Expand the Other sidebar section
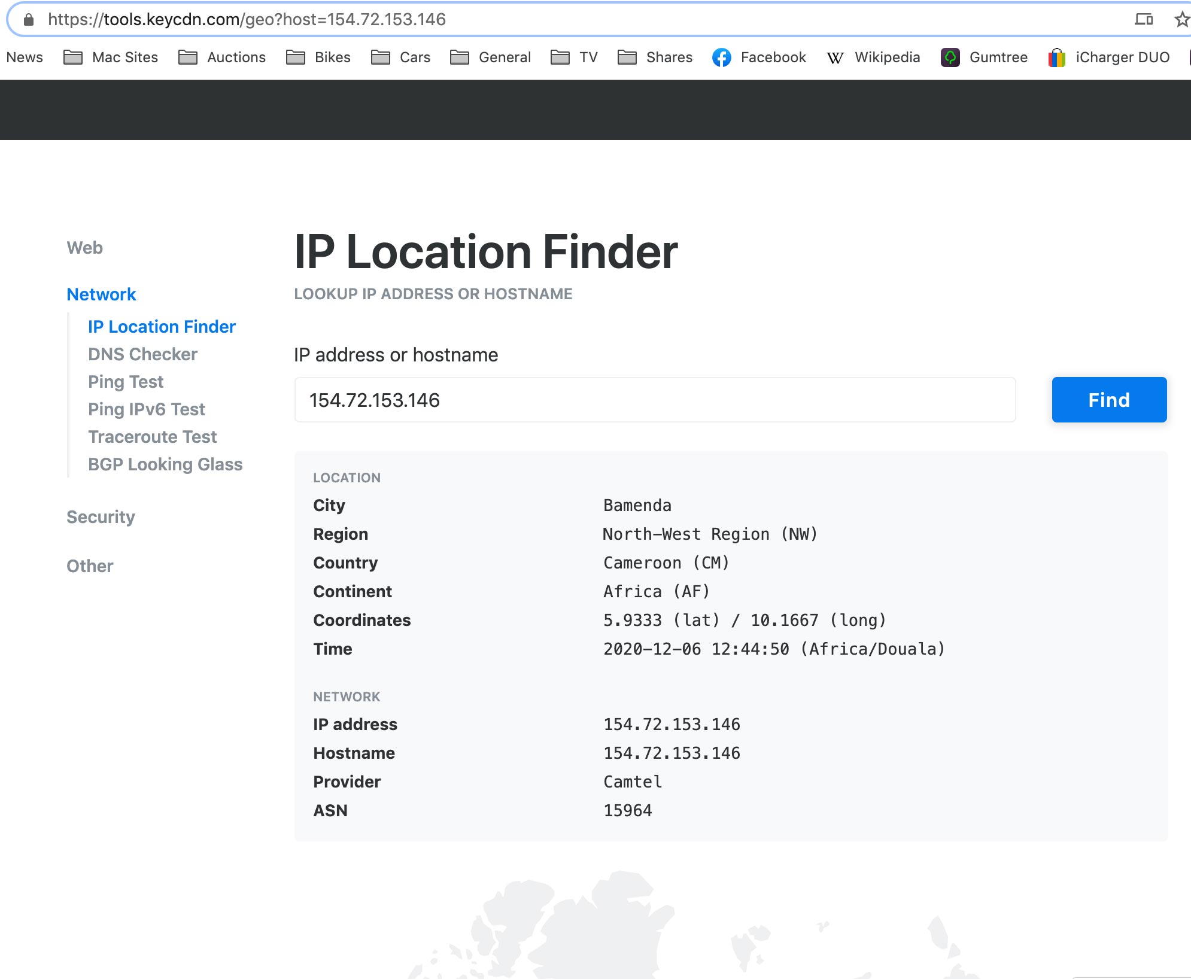Image resolution: width=1191 pixels, height=979 pixels. point(90,566)
